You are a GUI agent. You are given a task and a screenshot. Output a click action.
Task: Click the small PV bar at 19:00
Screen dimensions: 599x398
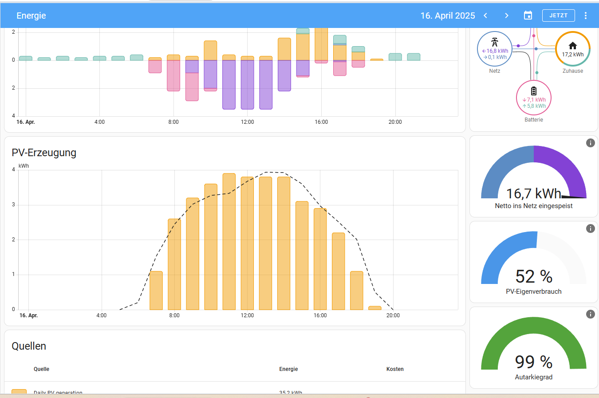coord(375,308)
